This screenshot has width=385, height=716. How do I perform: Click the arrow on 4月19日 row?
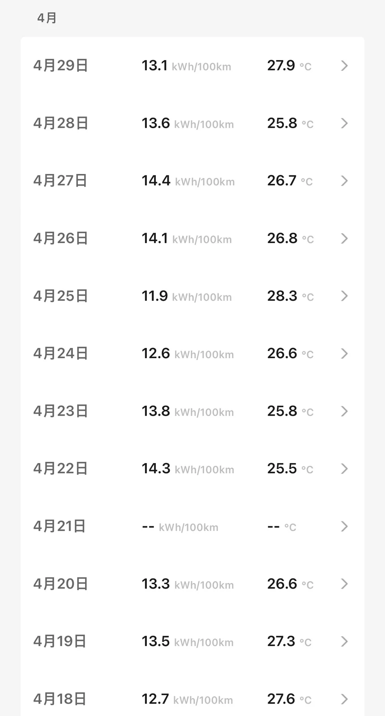pyautogui.click(x=344, y=641)
